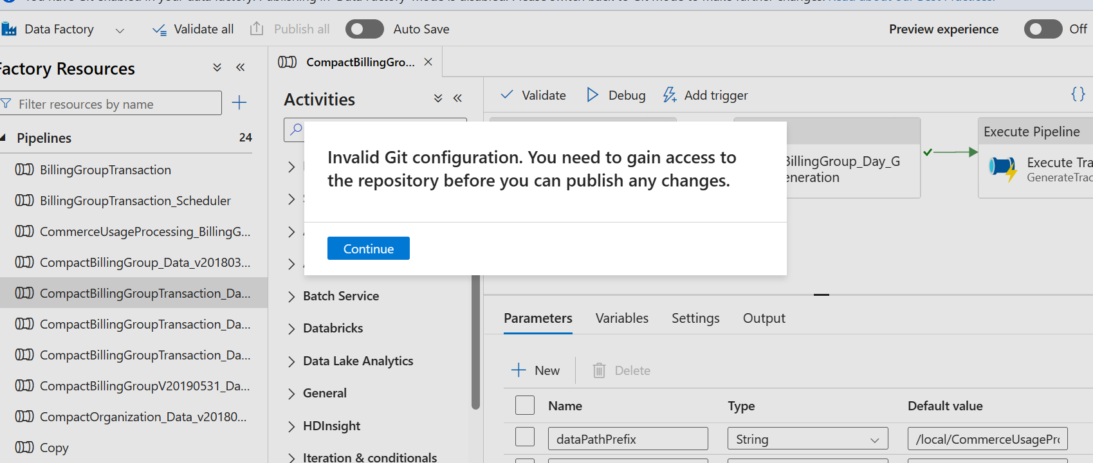Click the Type column header
Screen dimensions: 1093x463
point(741,406)
